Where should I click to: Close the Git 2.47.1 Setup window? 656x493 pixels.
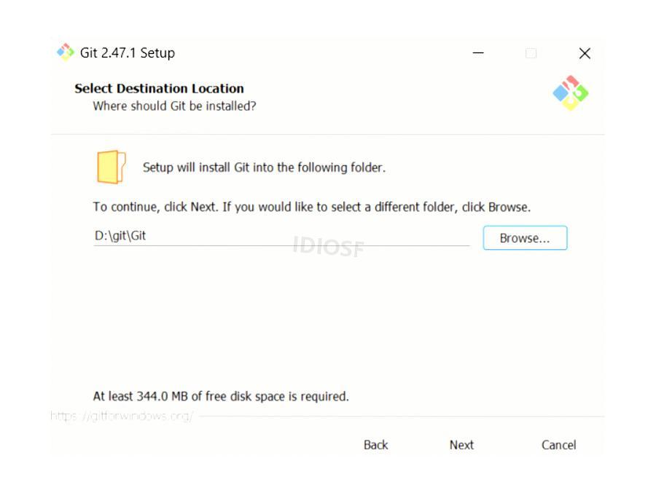click(x=585, y=53)
